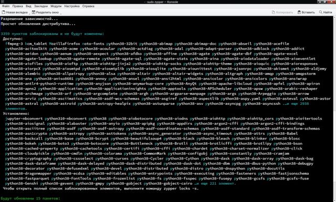Screen dimensions: 336x202
Task: Open a new tab with Новая вкладка
Action: click(x=15, y=13)
